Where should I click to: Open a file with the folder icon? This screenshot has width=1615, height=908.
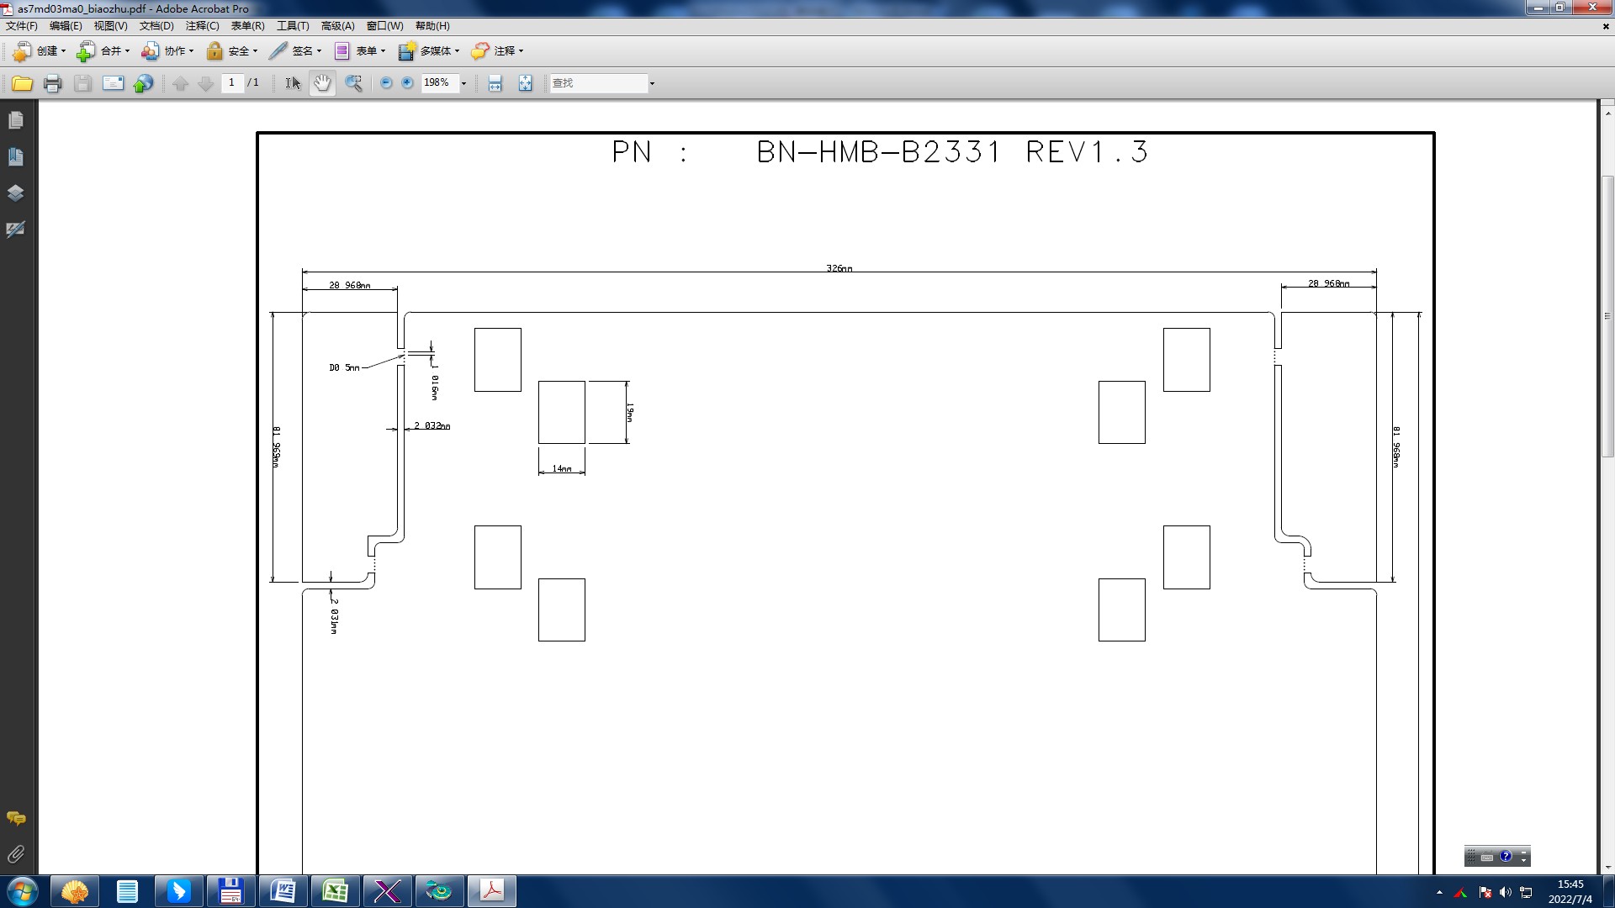pyautogui.click(x=22, y=83)
